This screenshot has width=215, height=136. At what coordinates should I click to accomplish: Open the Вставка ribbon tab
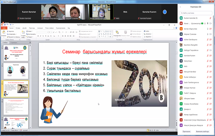click(18, 28)
